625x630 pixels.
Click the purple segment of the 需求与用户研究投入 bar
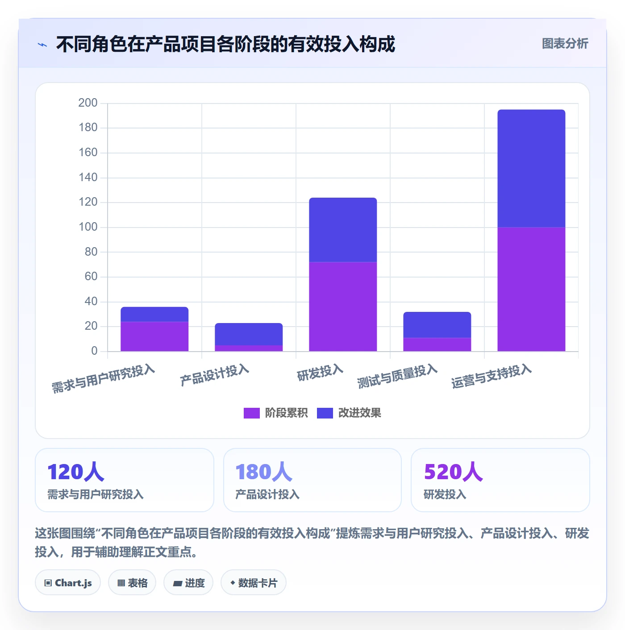(x=154, y=336)
